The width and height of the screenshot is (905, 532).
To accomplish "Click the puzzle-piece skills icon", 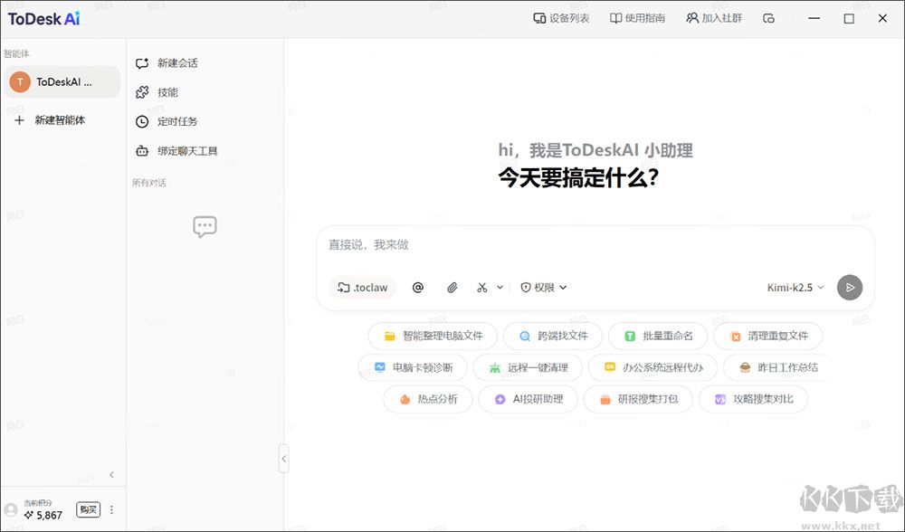I will 142,92.
